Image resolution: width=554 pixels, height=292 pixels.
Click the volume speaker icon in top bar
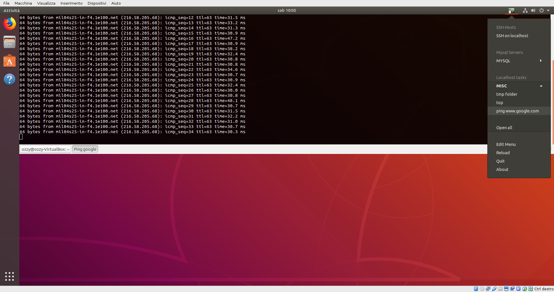(533, 10)
